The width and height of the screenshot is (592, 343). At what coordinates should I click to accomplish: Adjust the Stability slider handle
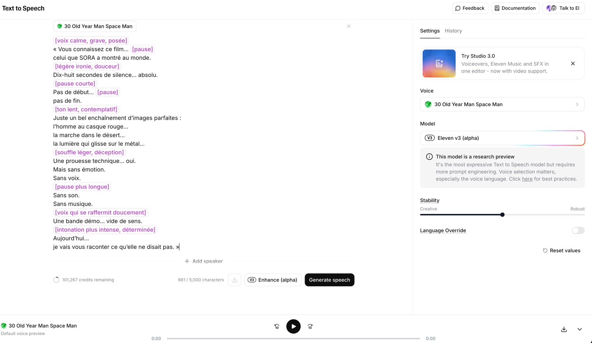(x=502, y=215)
